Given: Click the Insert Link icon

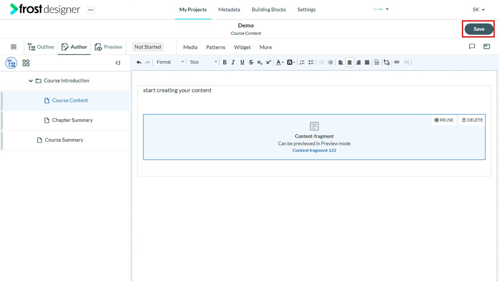Looking at the screenshot, I should (x=397, y=62).
